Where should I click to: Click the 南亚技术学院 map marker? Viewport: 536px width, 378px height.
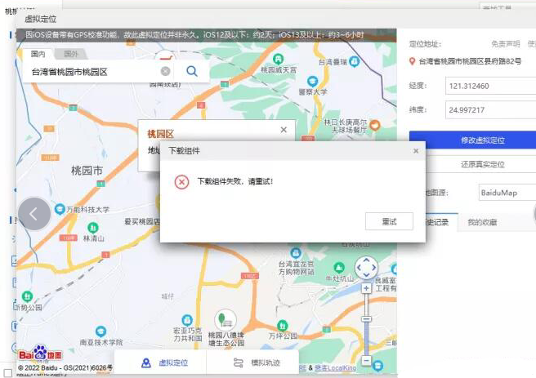click(100, 331)
